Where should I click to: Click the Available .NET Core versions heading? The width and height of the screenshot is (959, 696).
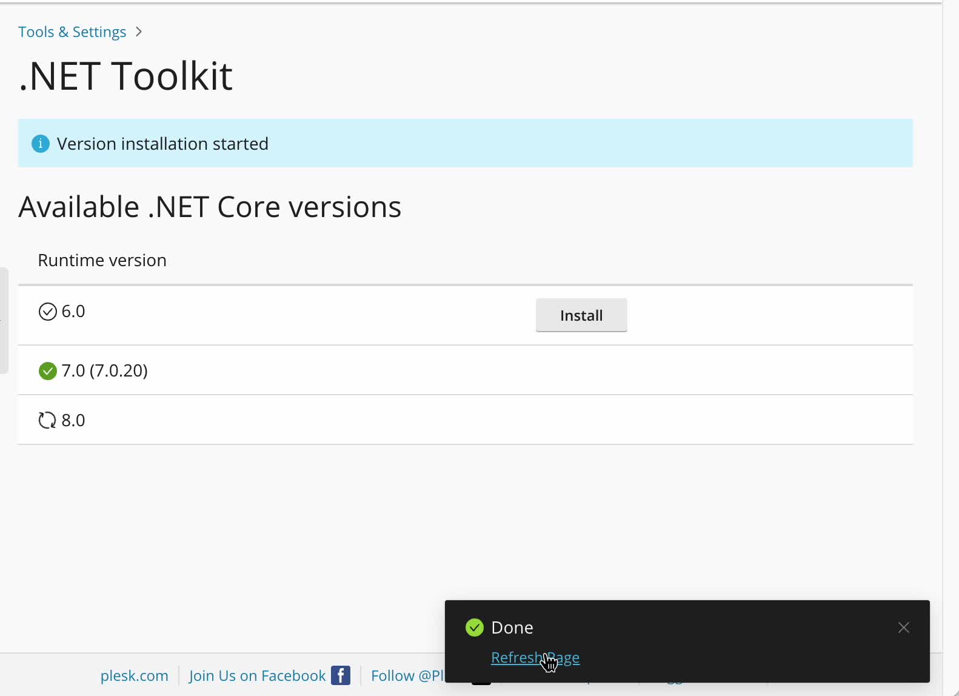210,207
